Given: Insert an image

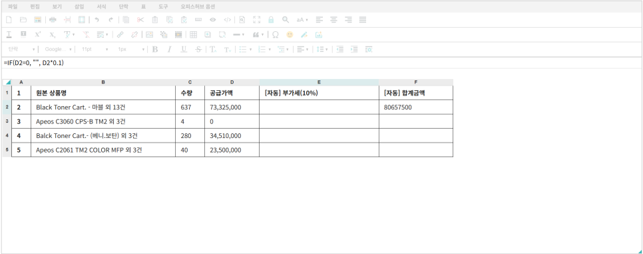Looking at the screenshot, I should [x=150, y=34].
